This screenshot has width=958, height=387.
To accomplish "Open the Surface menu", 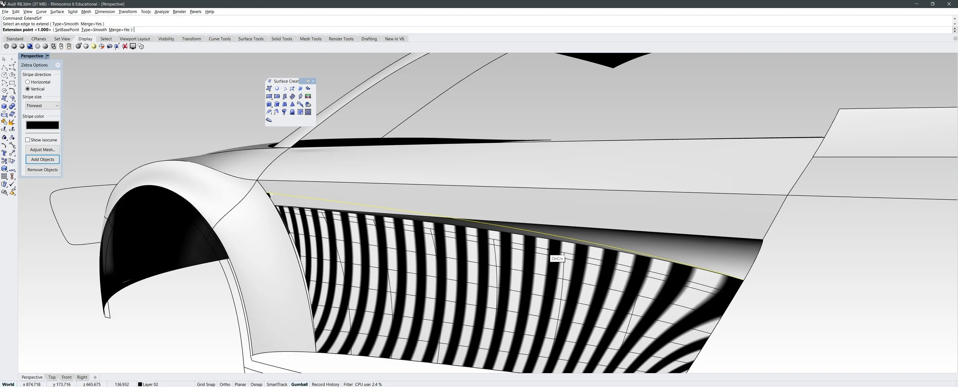I will point(57,11).
